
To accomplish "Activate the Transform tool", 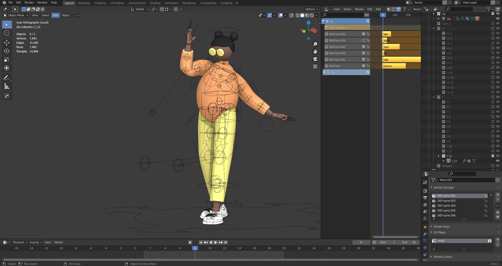I will [x=7, y=68].
